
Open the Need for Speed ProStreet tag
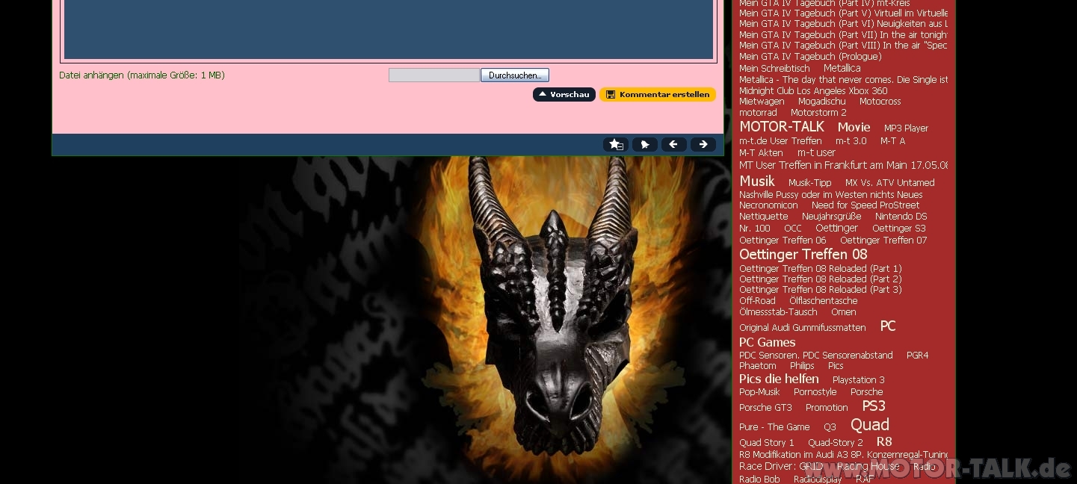[865, 205]
